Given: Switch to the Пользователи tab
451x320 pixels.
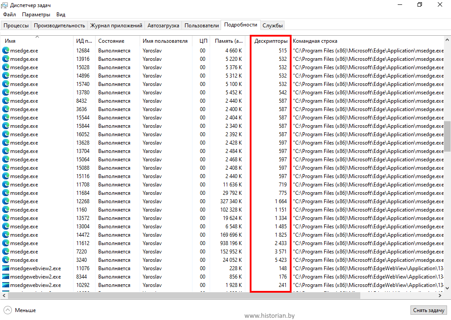Looking at the screenshot, I should click(201, 25).
